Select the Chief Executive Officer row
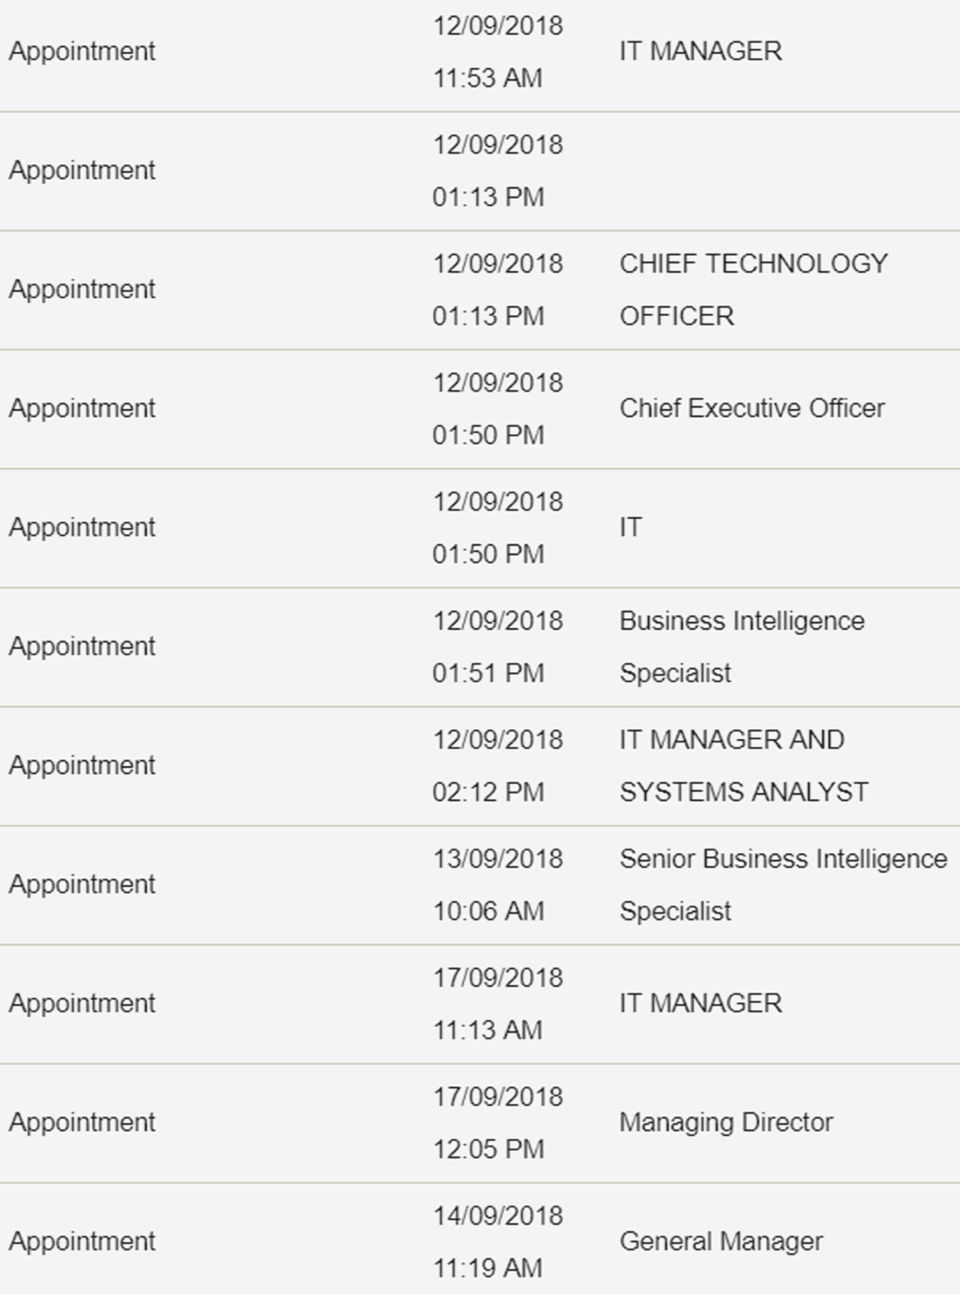Screen dimensions: 960x1294 click(x=480, y=410)
